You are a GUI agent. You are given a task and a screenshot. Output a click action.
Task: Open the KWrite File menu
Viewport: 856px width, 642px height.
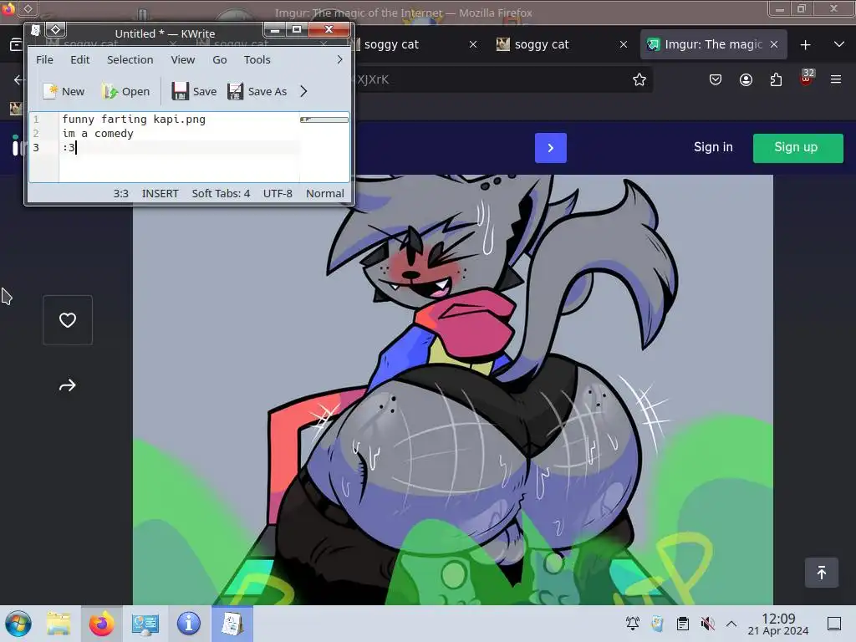pyautogui.click(x=44, y=59)
